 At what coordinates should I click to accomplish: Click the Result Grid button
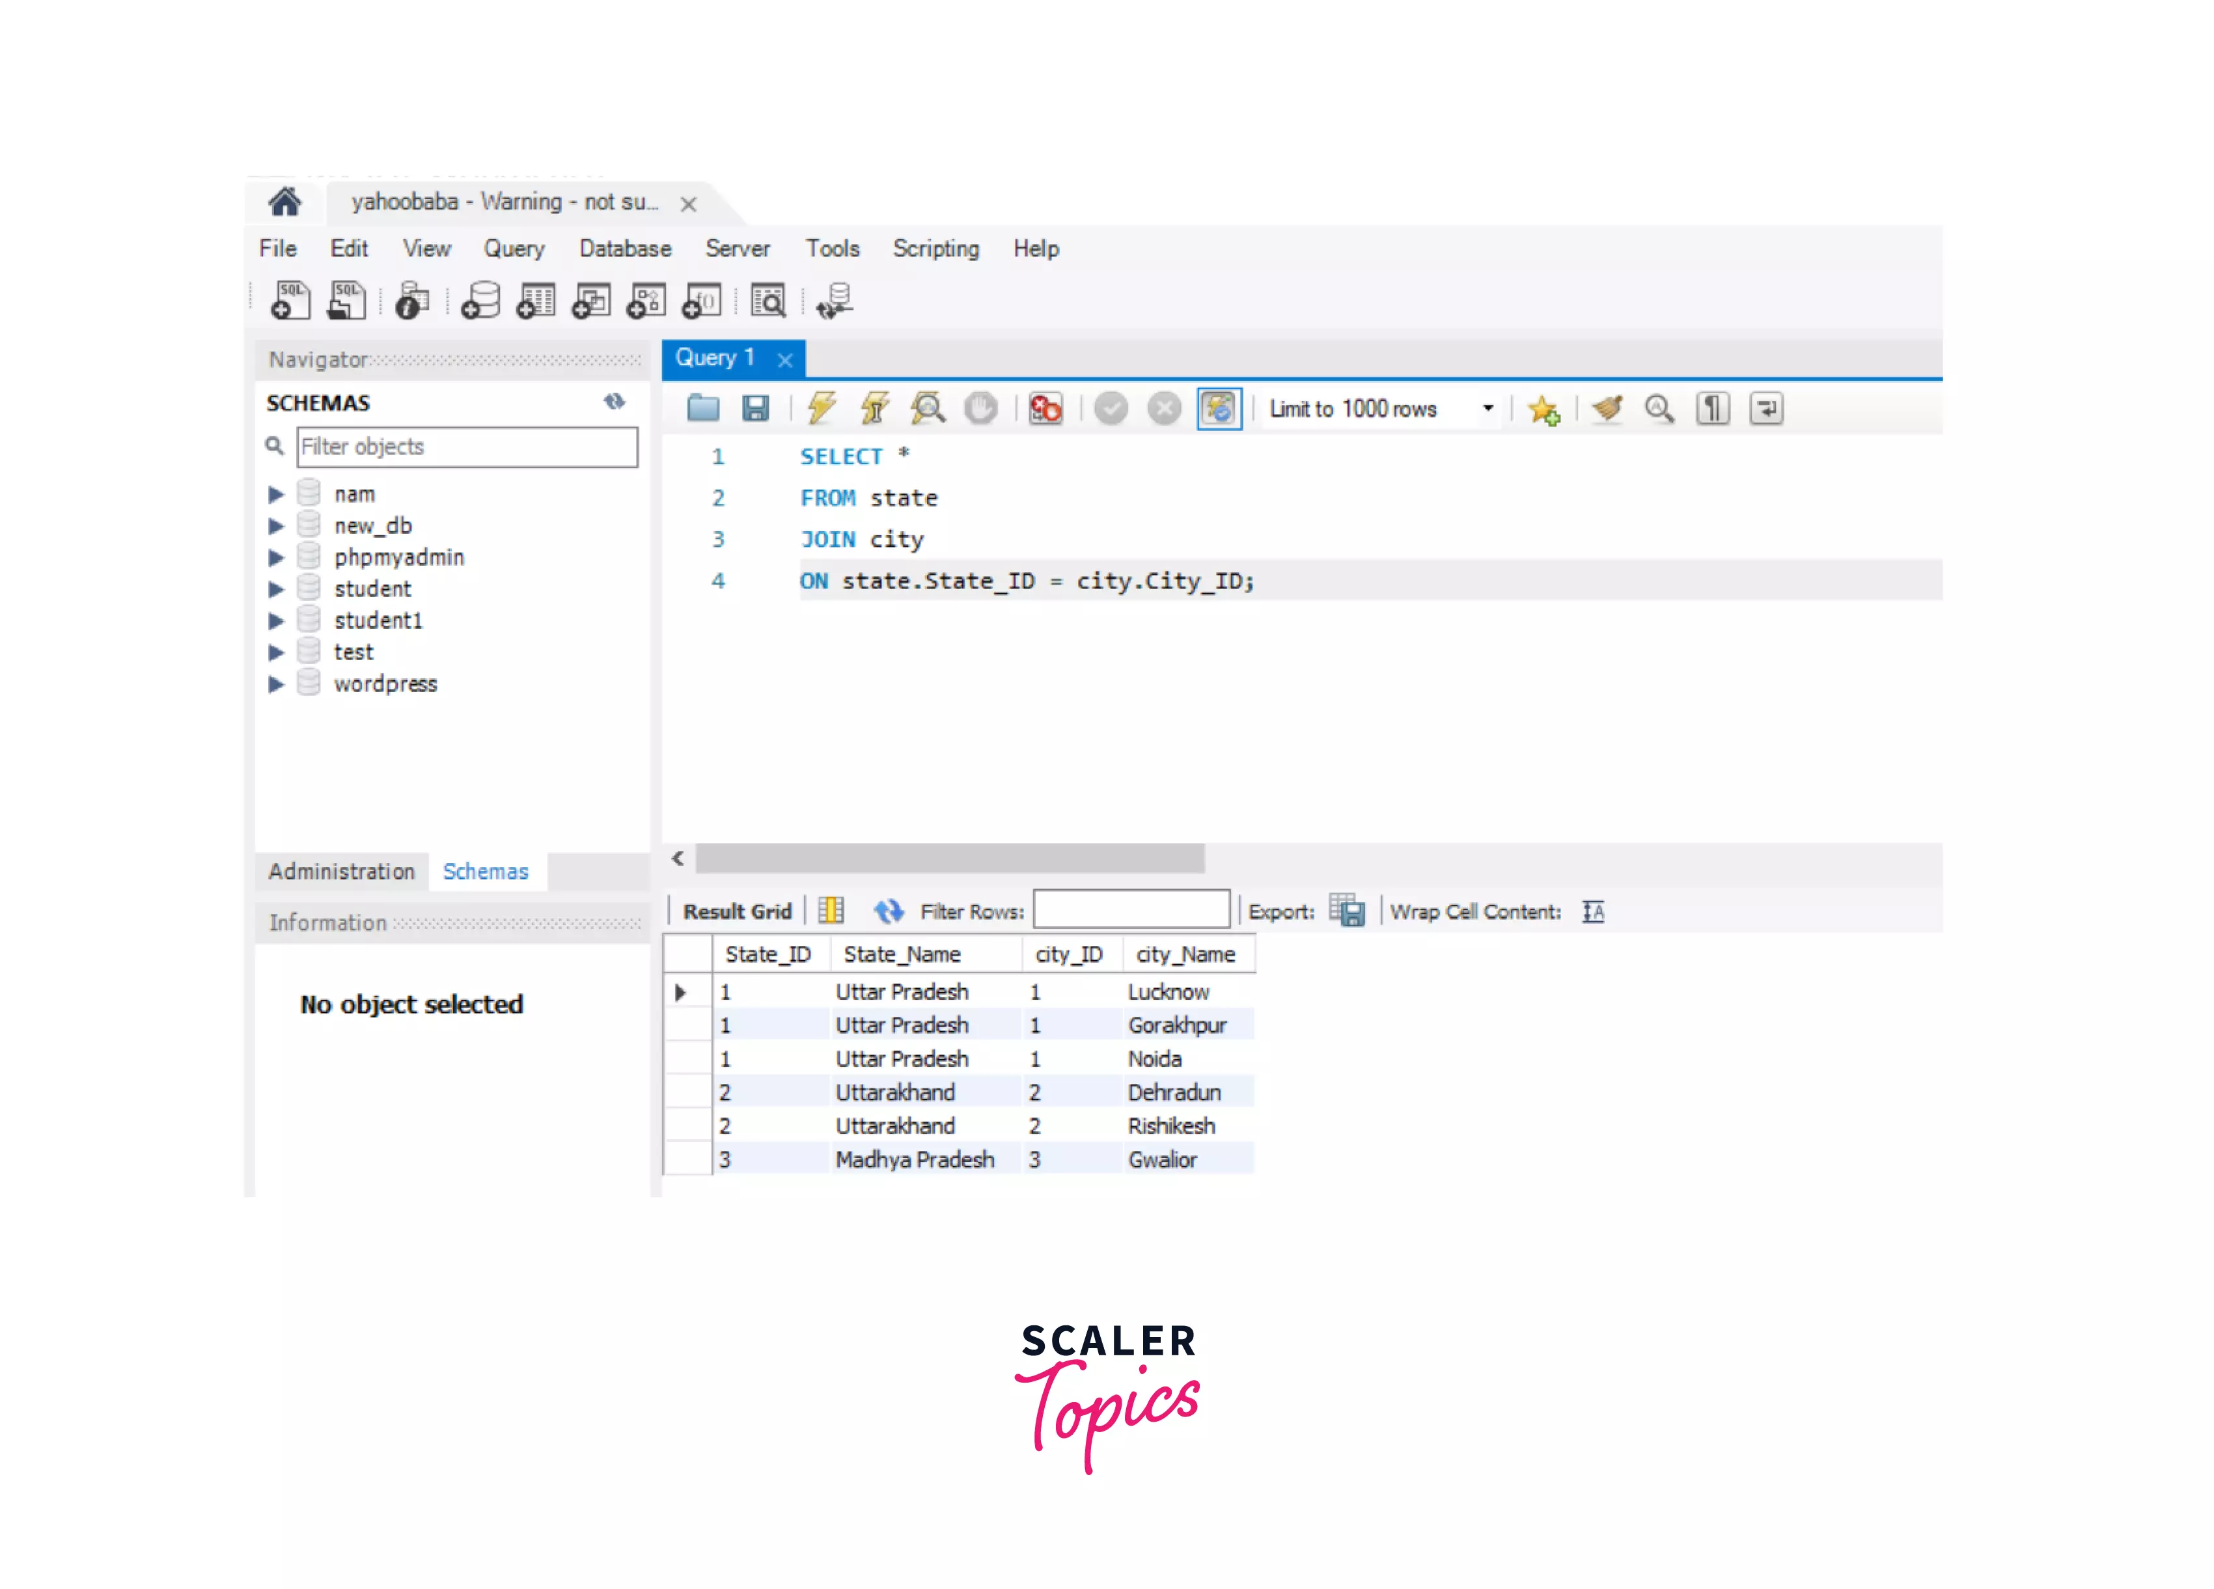(x=737, y=911)
